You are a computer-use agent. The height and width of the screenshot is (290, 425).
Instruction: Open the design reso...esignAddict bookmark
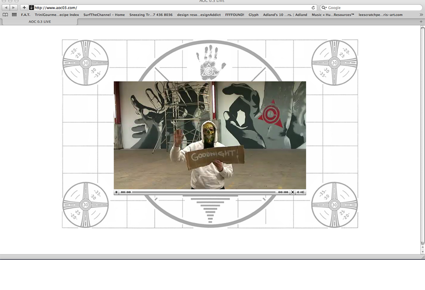pyautogui.click(x=199, y=15)
